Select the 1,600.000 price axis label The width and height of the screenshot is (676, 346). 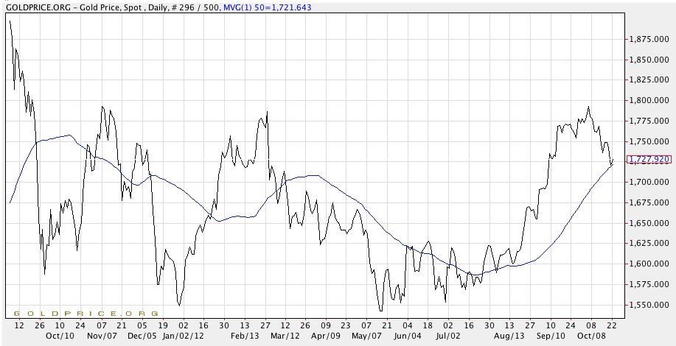click(x=649, y=264)
